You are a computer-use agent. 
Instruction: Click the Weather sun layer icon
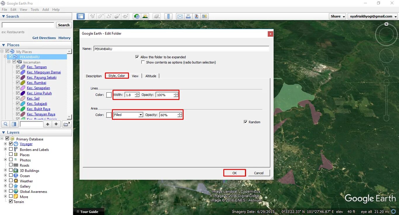pyautogui.click(x=16, y=181)
